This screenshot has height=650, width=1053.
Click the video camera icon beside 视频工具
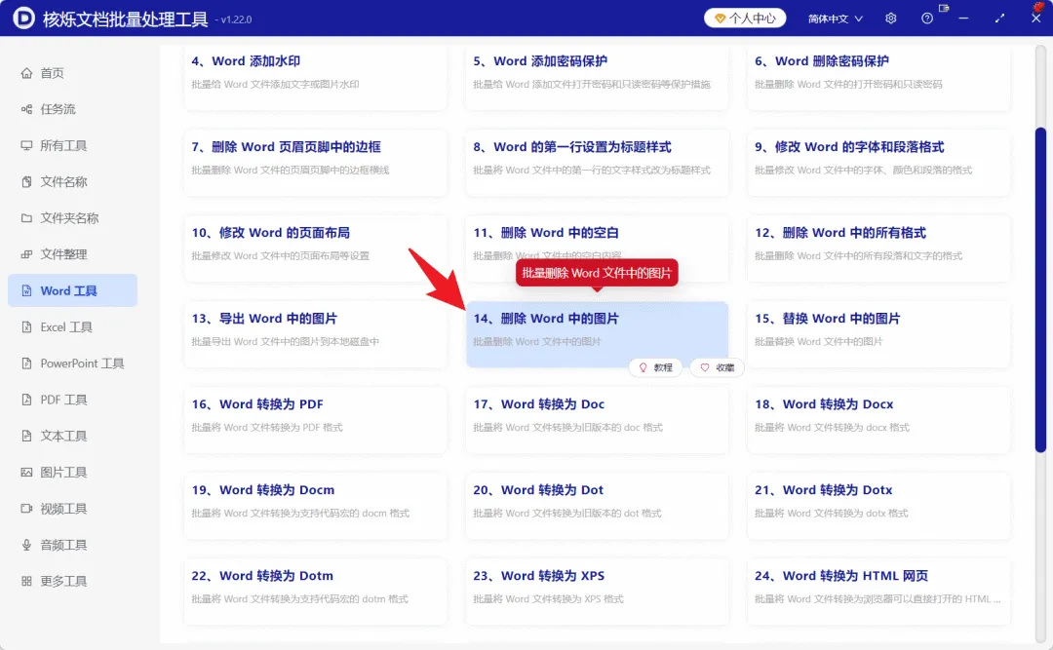[x=26, y=509]
